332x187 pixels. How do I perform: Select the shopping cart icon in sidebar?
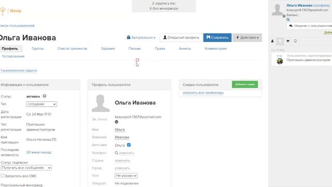[288, 41]
